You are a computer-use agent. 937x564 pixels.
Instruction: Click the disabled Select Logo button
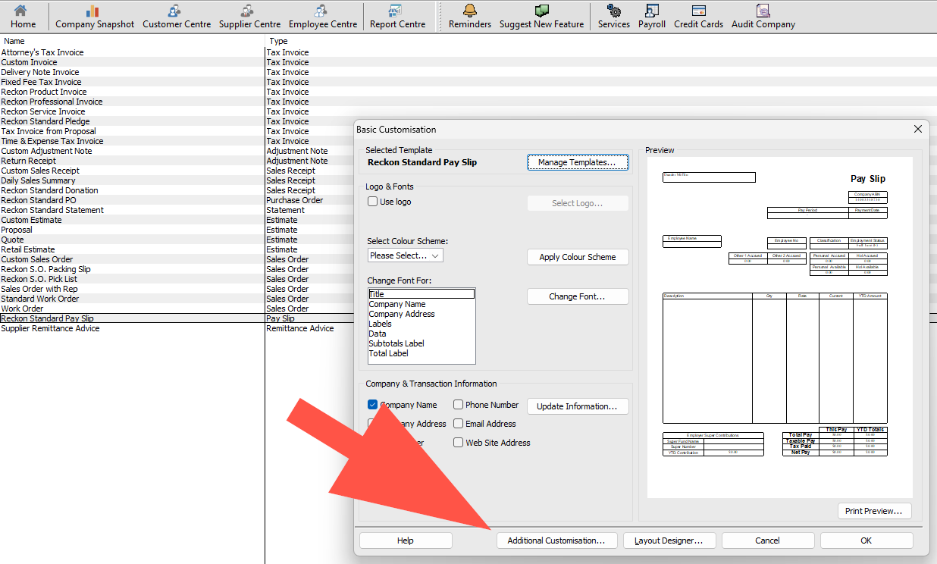click(578, 203)
